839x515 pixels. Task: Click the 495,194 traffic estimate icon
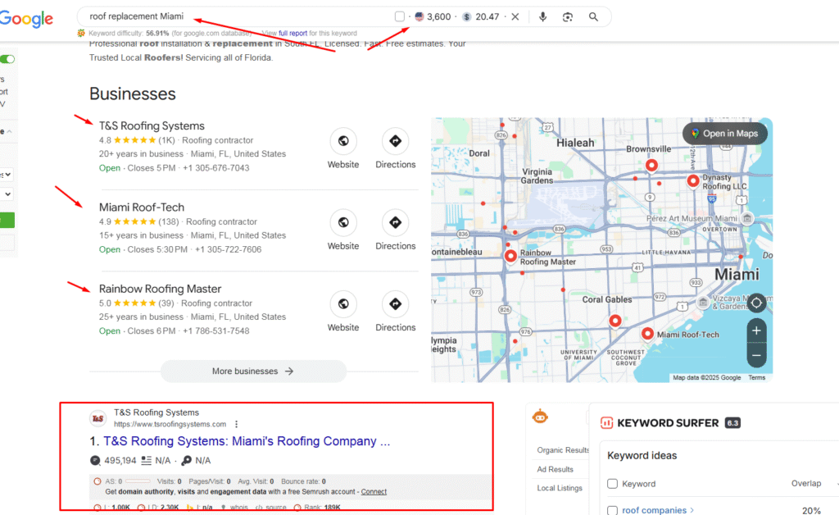point(95,460)
